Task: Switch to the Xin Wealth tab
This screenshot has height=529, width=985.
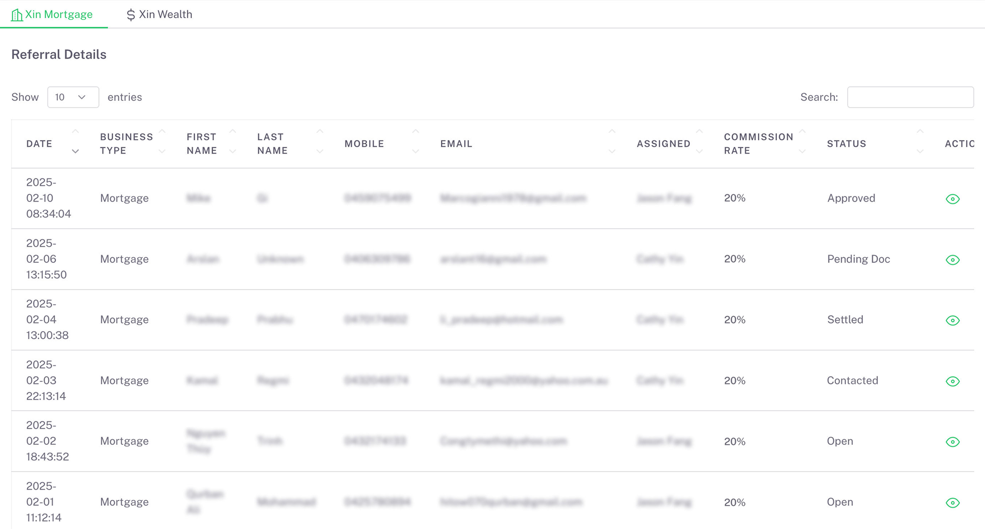Action: coord(159,15)
